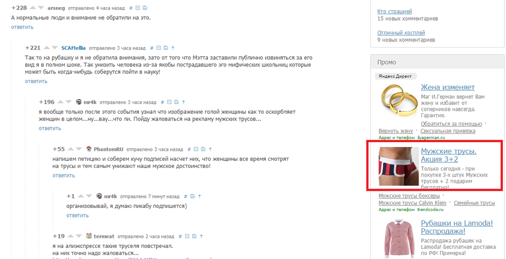Click the "Жена изменяет" ad headline
Screen dimensions: 506x259
tap(448, 87)
